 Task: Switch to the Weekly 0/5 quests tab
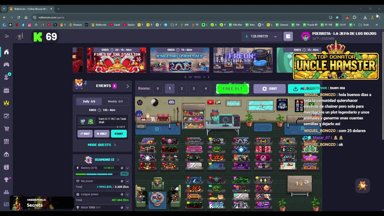click(x=115, y=101)
